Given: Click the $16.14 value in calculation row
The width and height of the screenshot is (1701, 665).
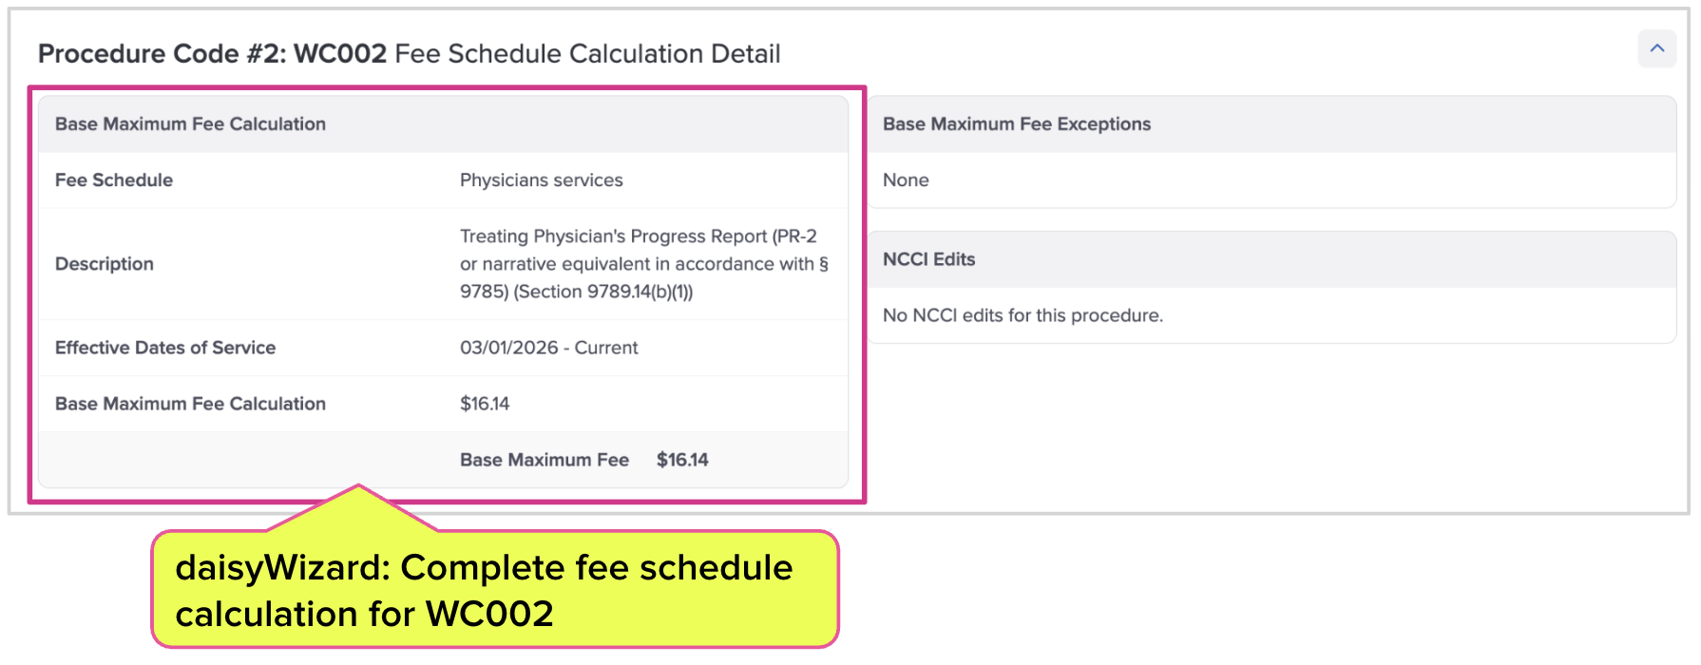Looking at the screenshot, I should tap(485, 404).
